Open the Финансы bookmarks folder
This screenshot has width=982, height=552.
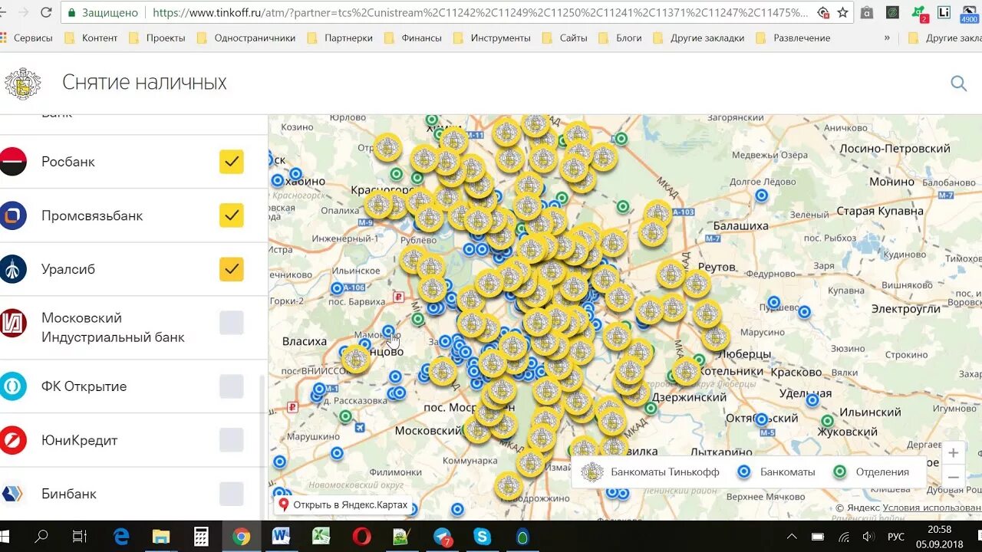click(x=414, y=38)
